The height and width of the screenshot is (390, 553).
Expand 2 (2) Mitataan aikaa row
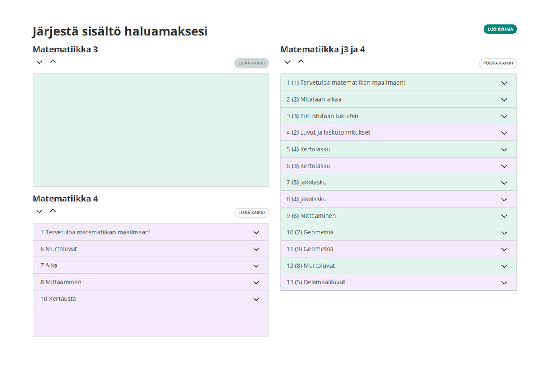504,100
